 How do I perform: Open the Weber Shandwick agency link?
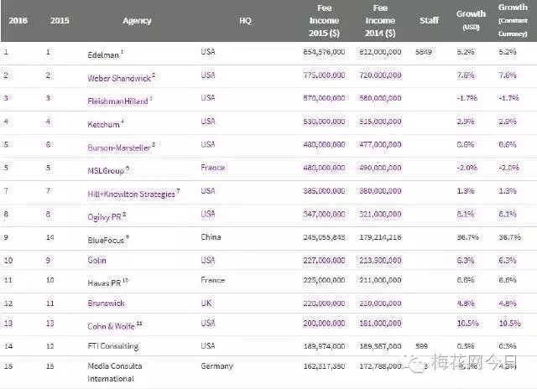point(120,76)
